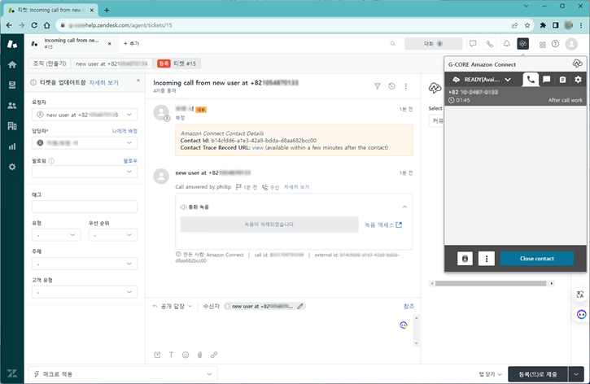Switch to the tasks tab in Amazon Connect panel
The width and height of the screenshot is (590, 384).
point(562,80)
